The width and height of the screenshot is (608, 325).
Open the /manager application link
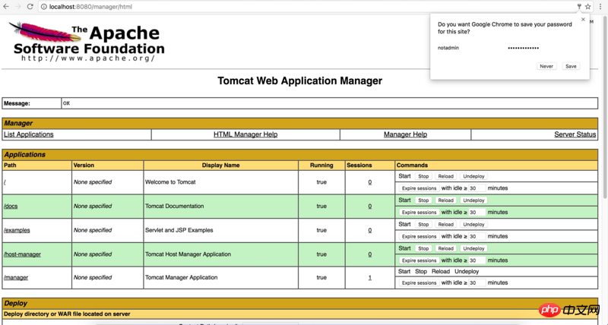click(16, 277)
